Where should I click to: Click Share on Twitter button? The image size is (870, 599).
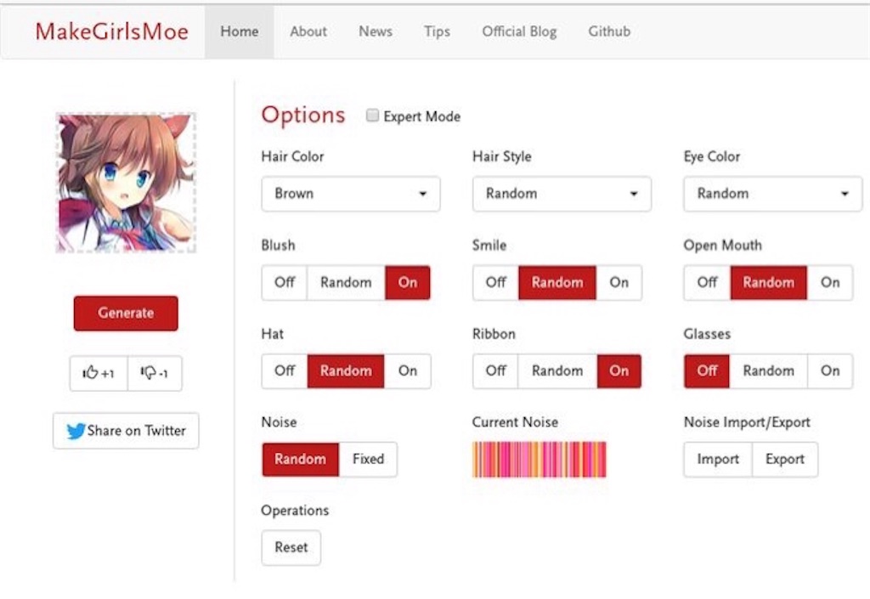coord(126,431)
